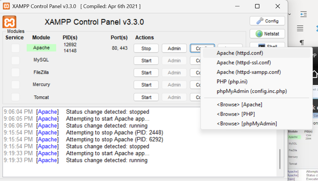Image resolution: width=318 pixels, height=181 pixels.
Task: Open the main Config button with wrench icon
Action: coord(267,21)
